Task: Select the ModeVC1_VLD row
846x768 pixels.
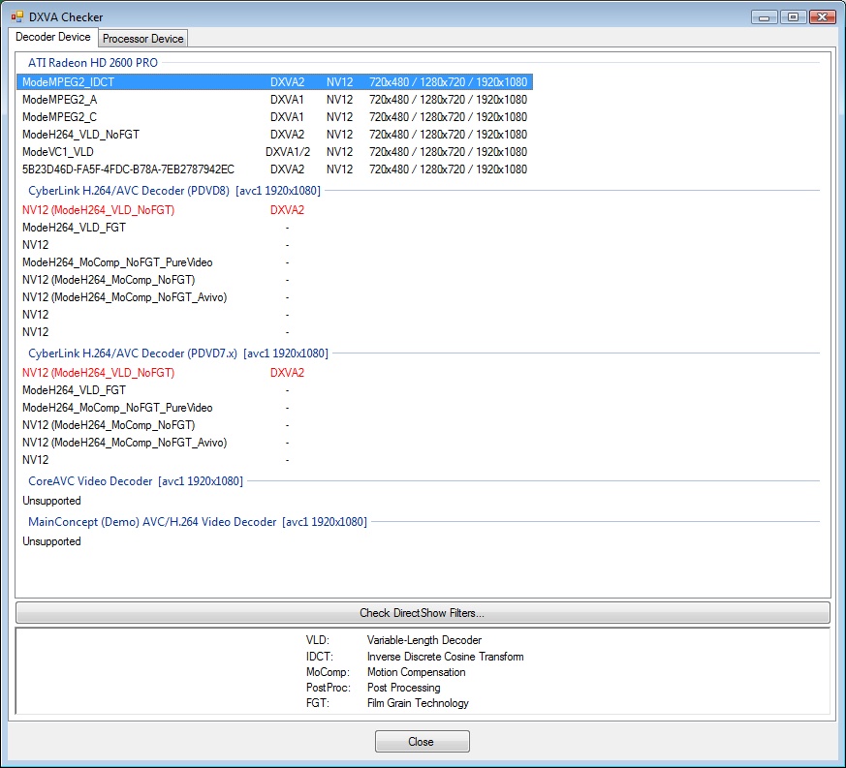Action: tap(274, 151)
